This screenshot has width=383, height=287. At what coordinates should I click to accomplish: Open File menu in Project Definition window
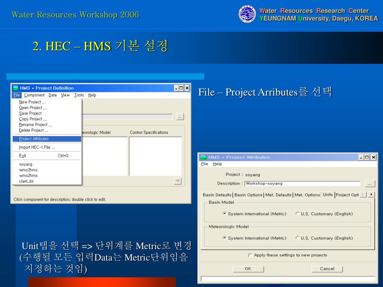click(x=16, y=95)
